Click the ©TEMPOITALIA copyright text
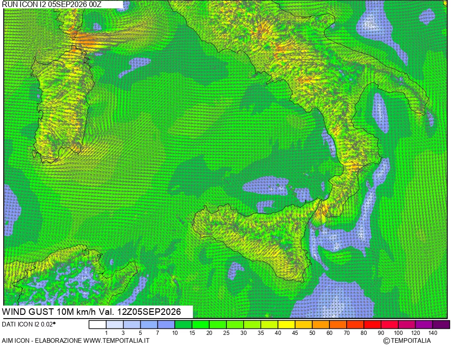 click(x=407, y=341)
